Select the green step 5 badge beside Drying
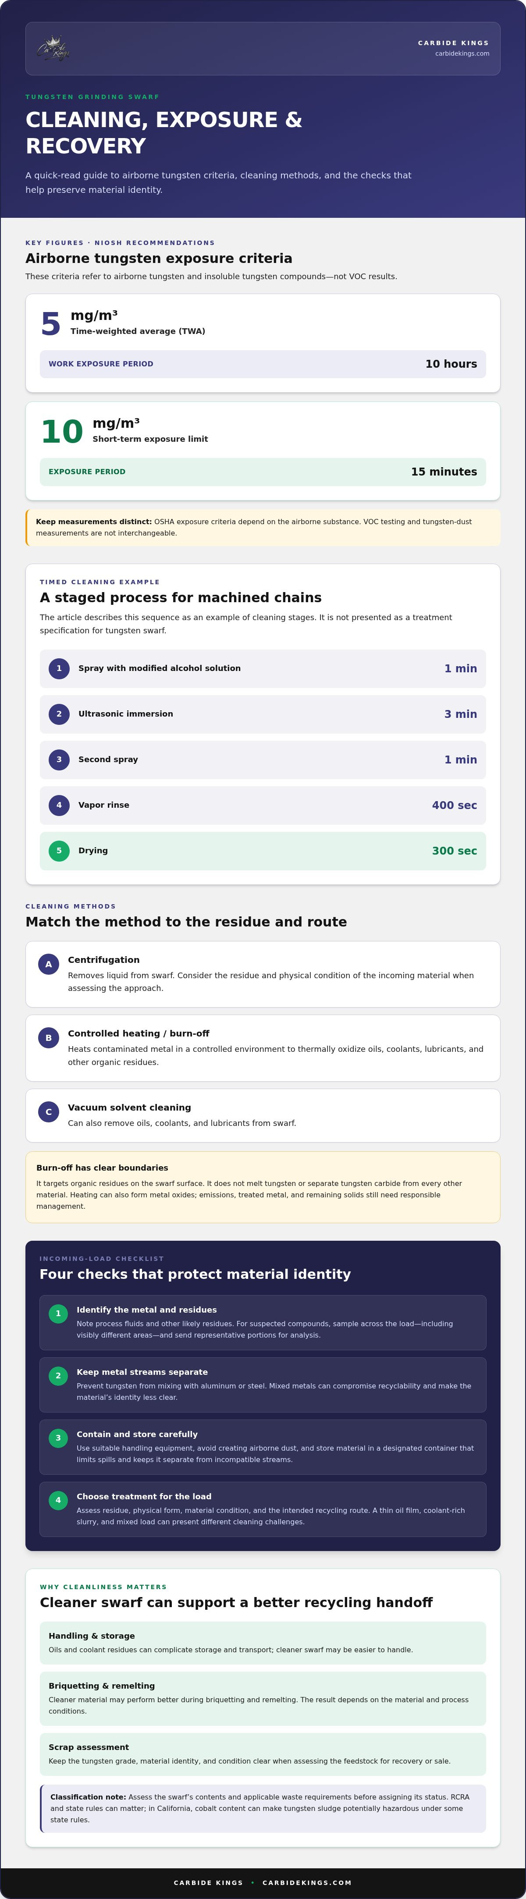526x1899 pixels. 59,851
